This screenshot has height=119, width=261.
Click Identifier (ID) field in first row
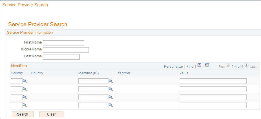pyautogui.click(x=93, y=81)
